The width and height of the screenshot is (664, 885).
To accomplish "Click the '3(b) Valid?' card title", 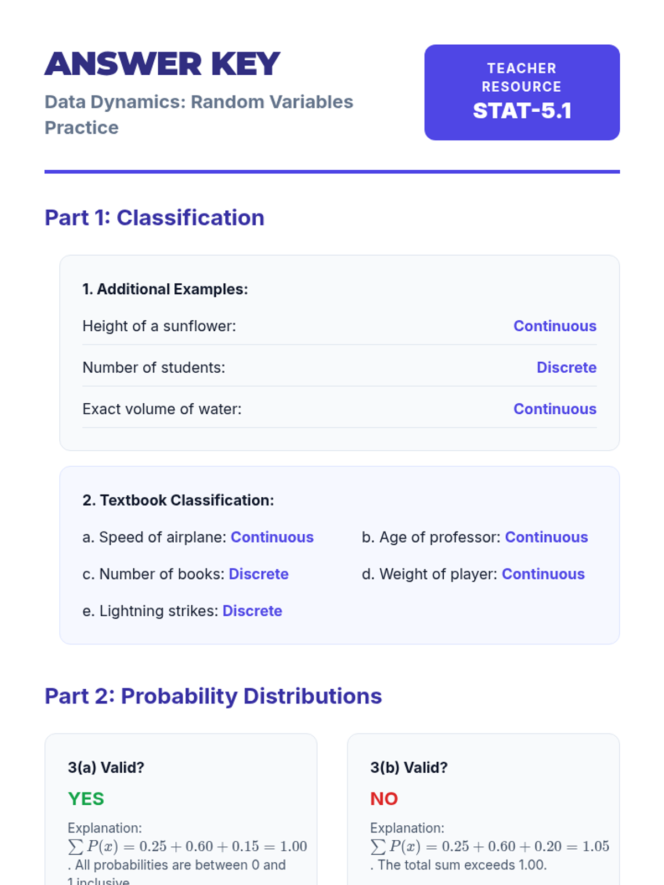I will pos(409,767).
